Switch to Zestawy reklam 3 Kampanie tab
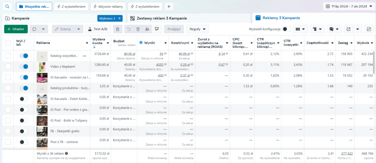The width and height of the screenshot is (376, 163). (x=162, y=18)
